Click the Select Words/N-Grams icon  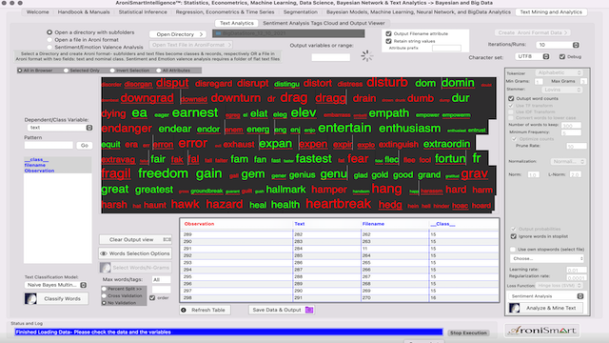click(106, 268)
